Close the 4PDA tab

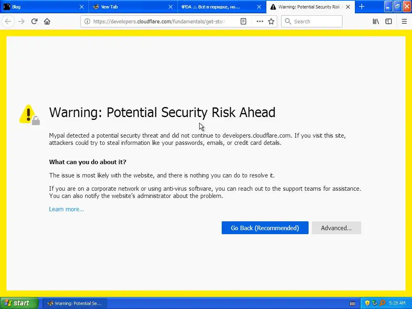click(x=259, y=7)
